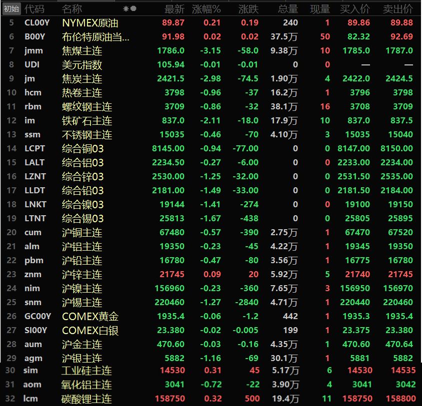Open COMEX黄金 quote
This screenshot has height=406, width=422.
[x=90, y=316]
